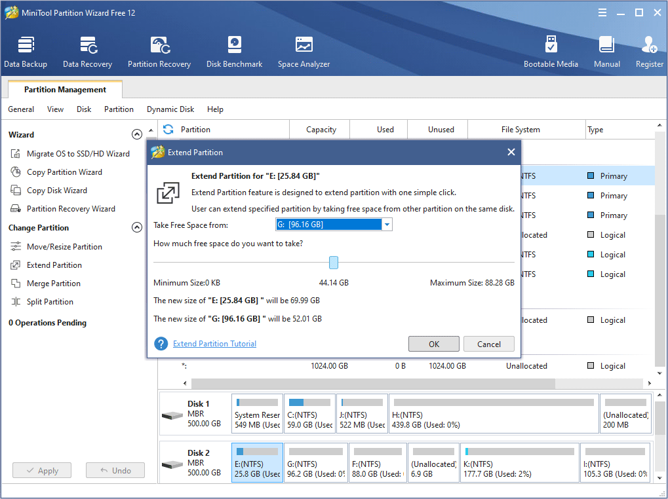
Task: Collapse the Wizard section
Action: [x=137, y=134]
